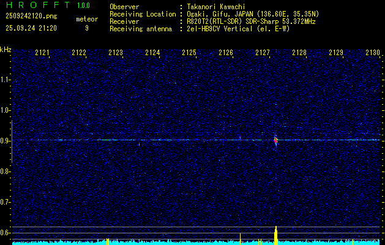385x245 pixels.
Task: Click the 2128 time axis label
Action: coord(299,53)
